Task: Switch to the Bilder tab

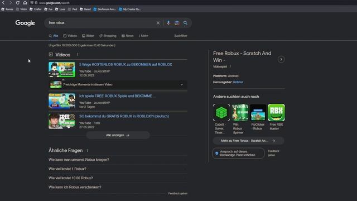Action: click(x=88, y=36)
